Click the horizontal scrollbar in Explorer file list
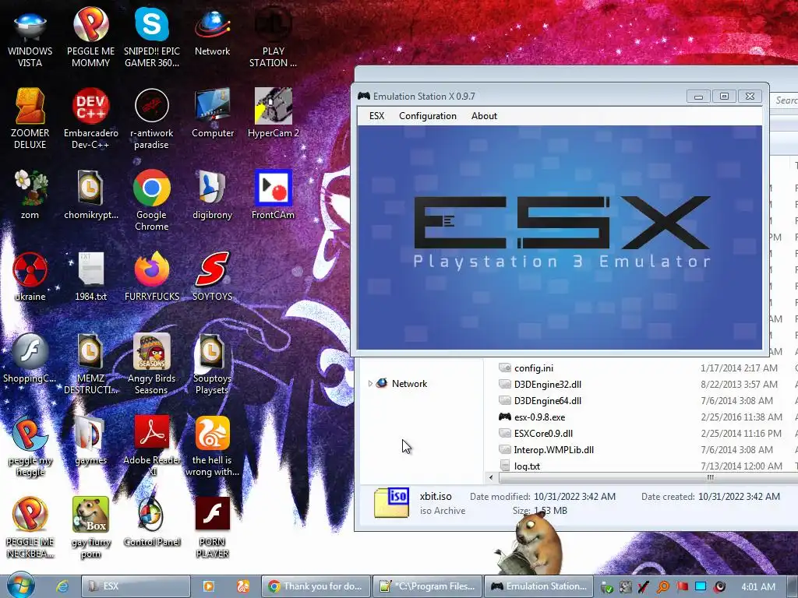 (649, 477)
